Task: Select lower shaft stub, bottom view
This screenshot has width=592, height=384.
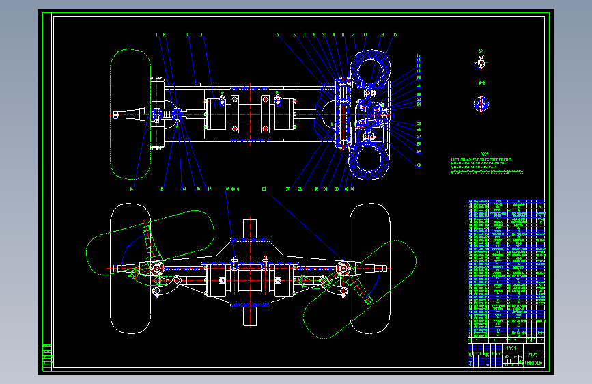Action: coord(250,316)
